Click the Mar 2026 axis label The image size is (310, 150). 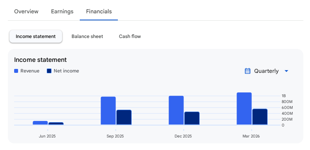pyautogui.click(x=251, y=136)
